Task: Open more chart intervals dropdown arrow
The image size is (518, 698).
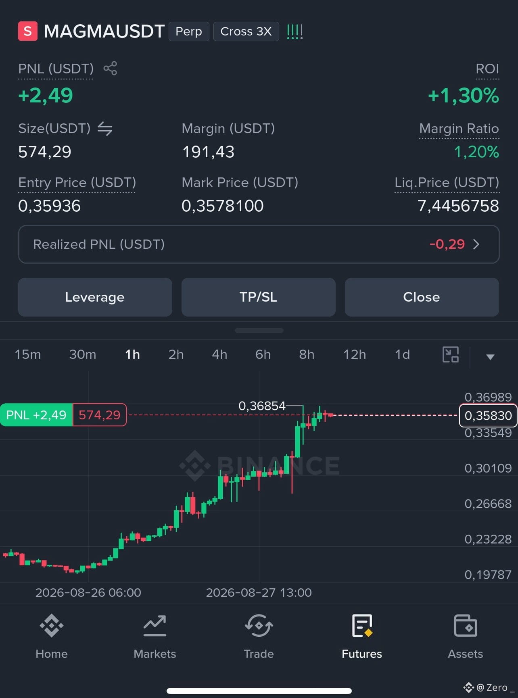Action: (490, 356)
